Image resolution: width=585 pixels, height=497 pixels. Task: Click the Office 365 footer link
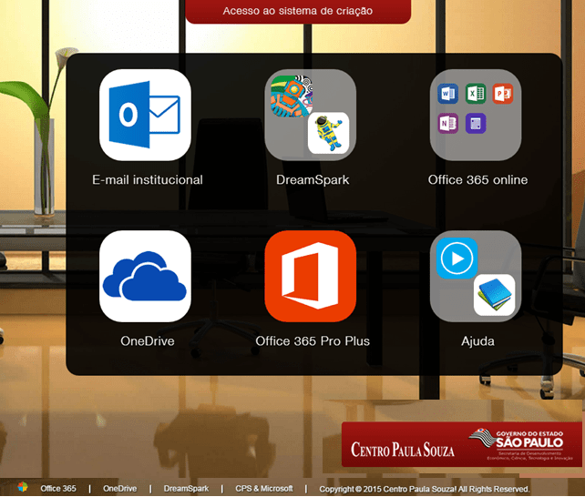58,489
